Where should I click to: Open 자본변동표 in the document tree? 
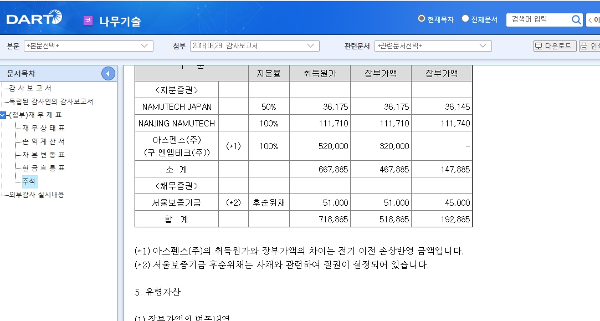[44, 155]
